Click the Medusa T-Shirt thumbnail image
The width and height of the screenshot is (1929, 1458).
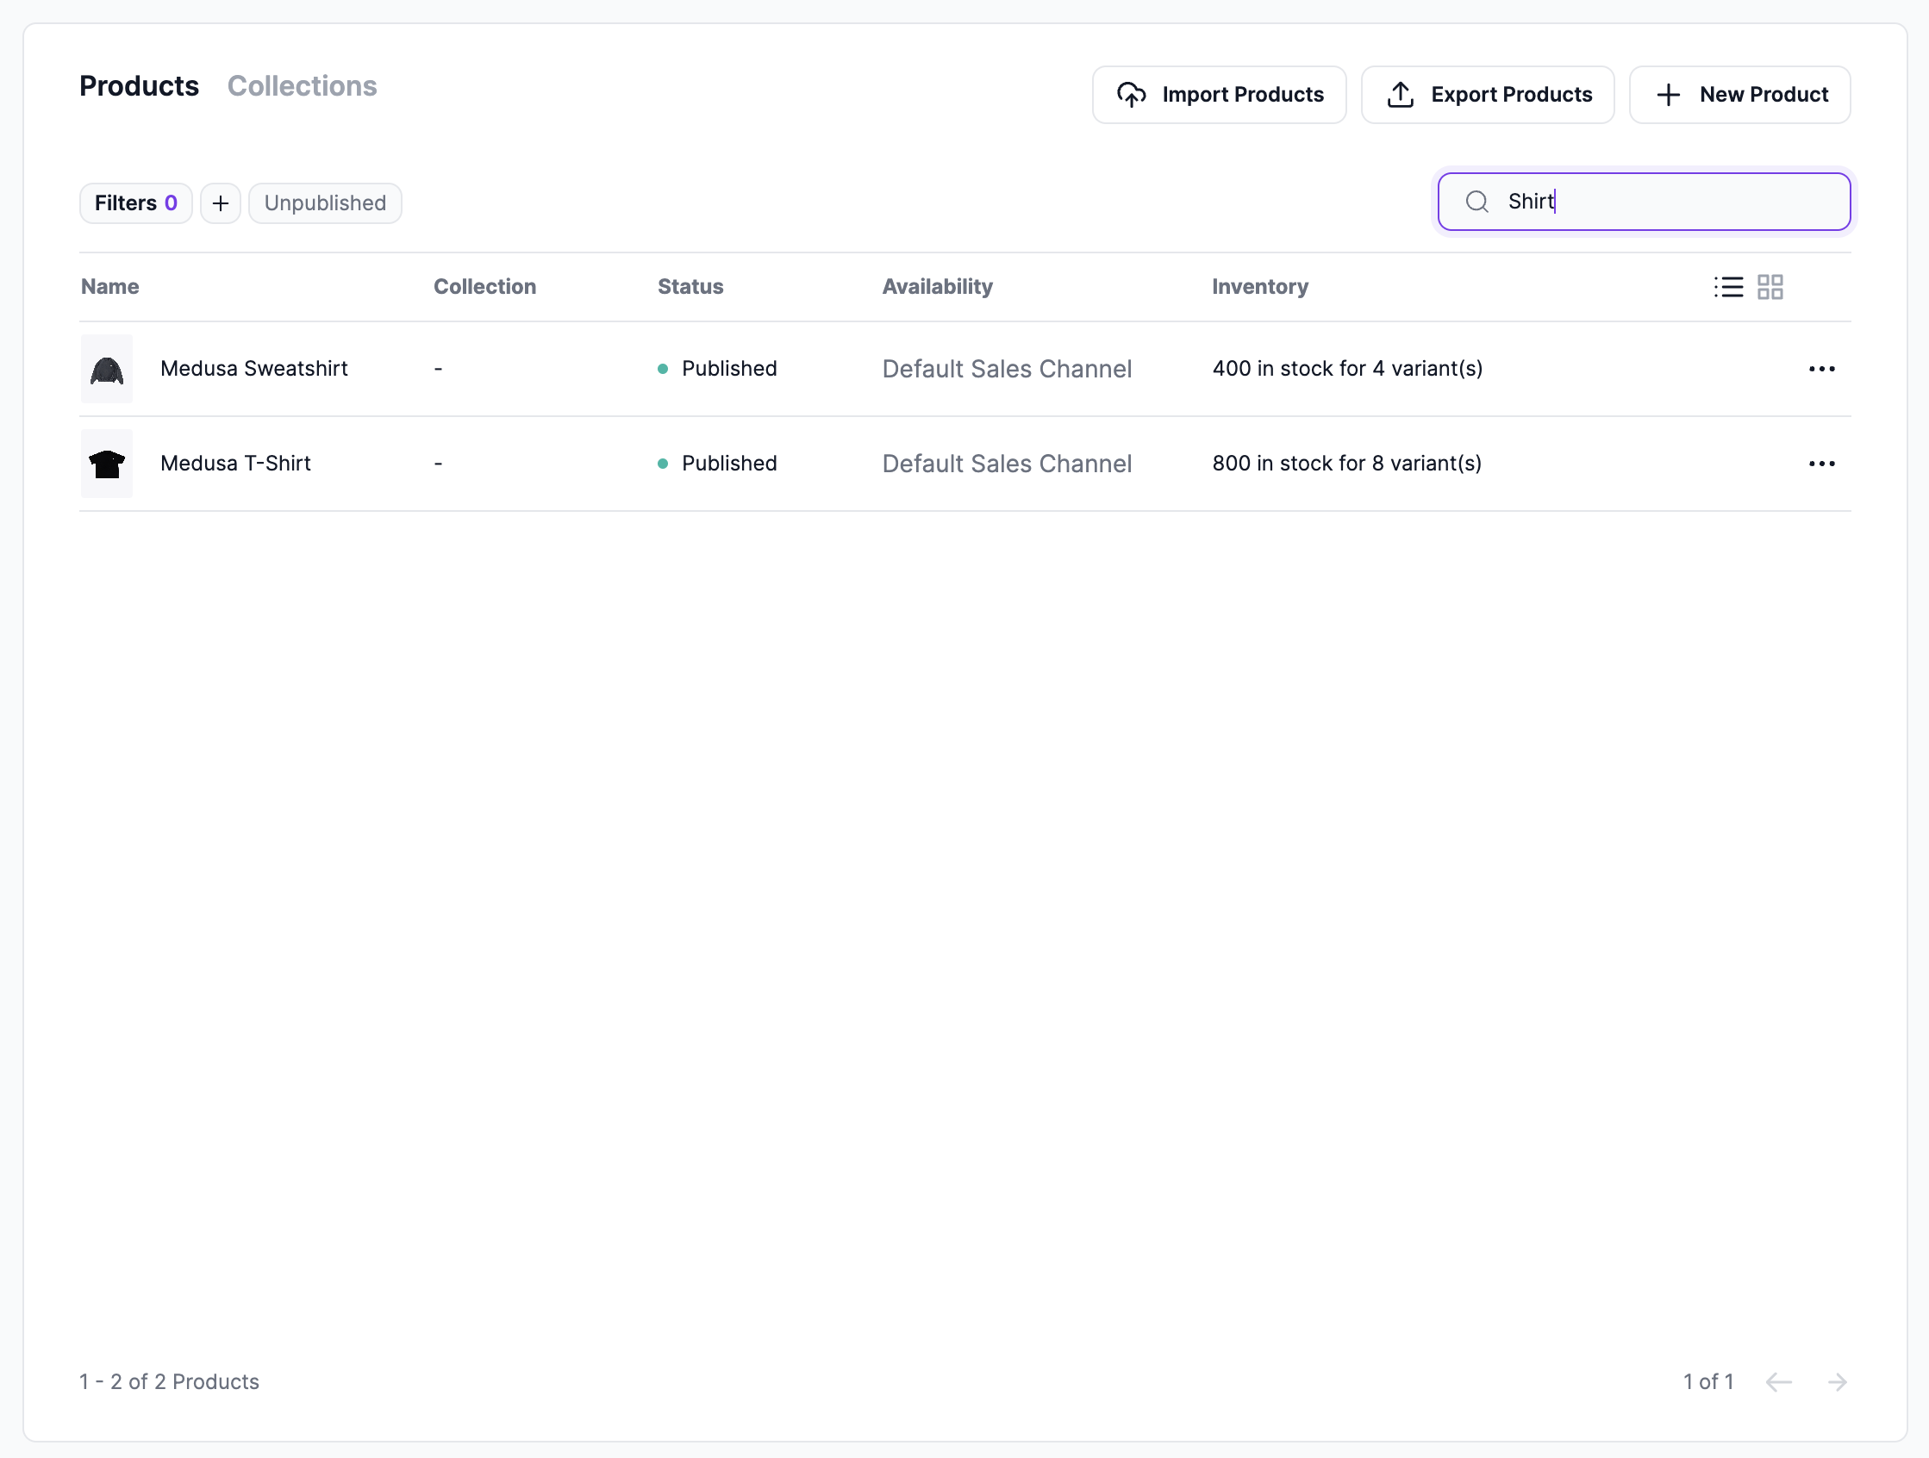(106, 464)
